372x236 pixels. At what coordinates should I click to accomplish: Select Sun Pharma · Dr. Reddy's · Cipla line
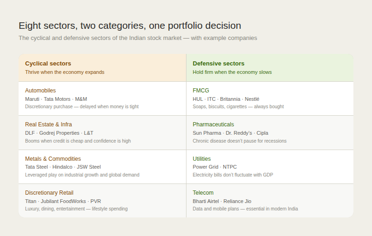[x=230, y=133]
